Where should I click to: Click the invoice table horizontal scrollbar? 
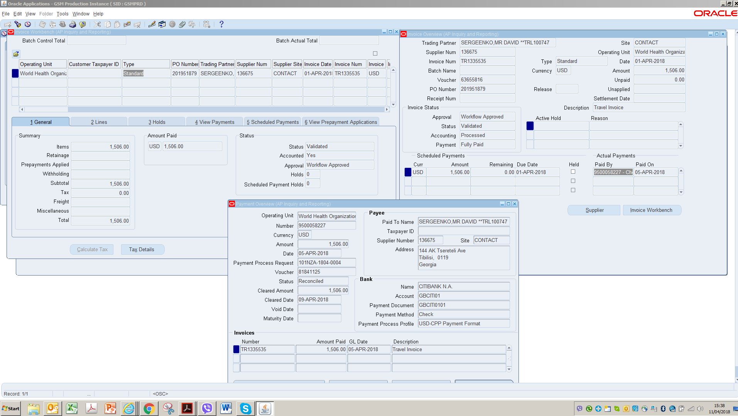coord(204,110)
